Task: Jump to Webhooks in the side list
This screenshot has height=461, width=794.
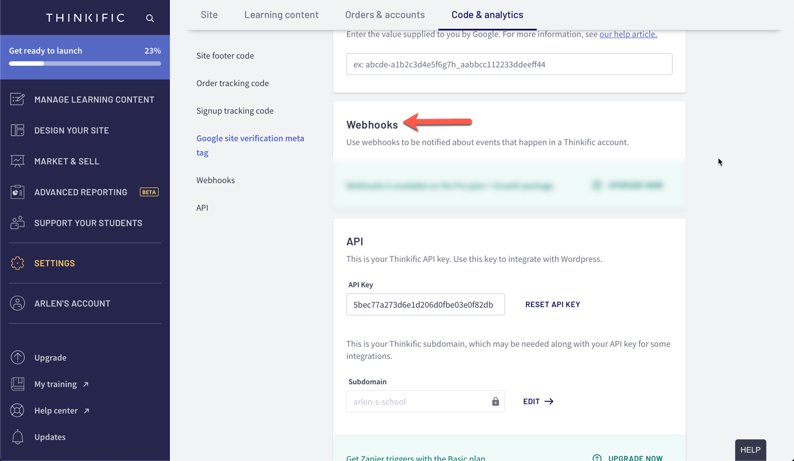Action: [x=216, y=180]
